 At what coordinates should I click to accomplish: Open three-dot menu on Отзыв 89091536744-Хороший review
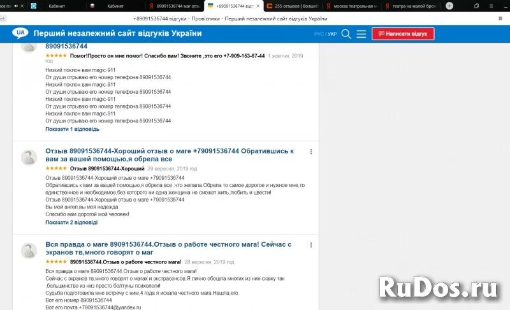(311, 152)
